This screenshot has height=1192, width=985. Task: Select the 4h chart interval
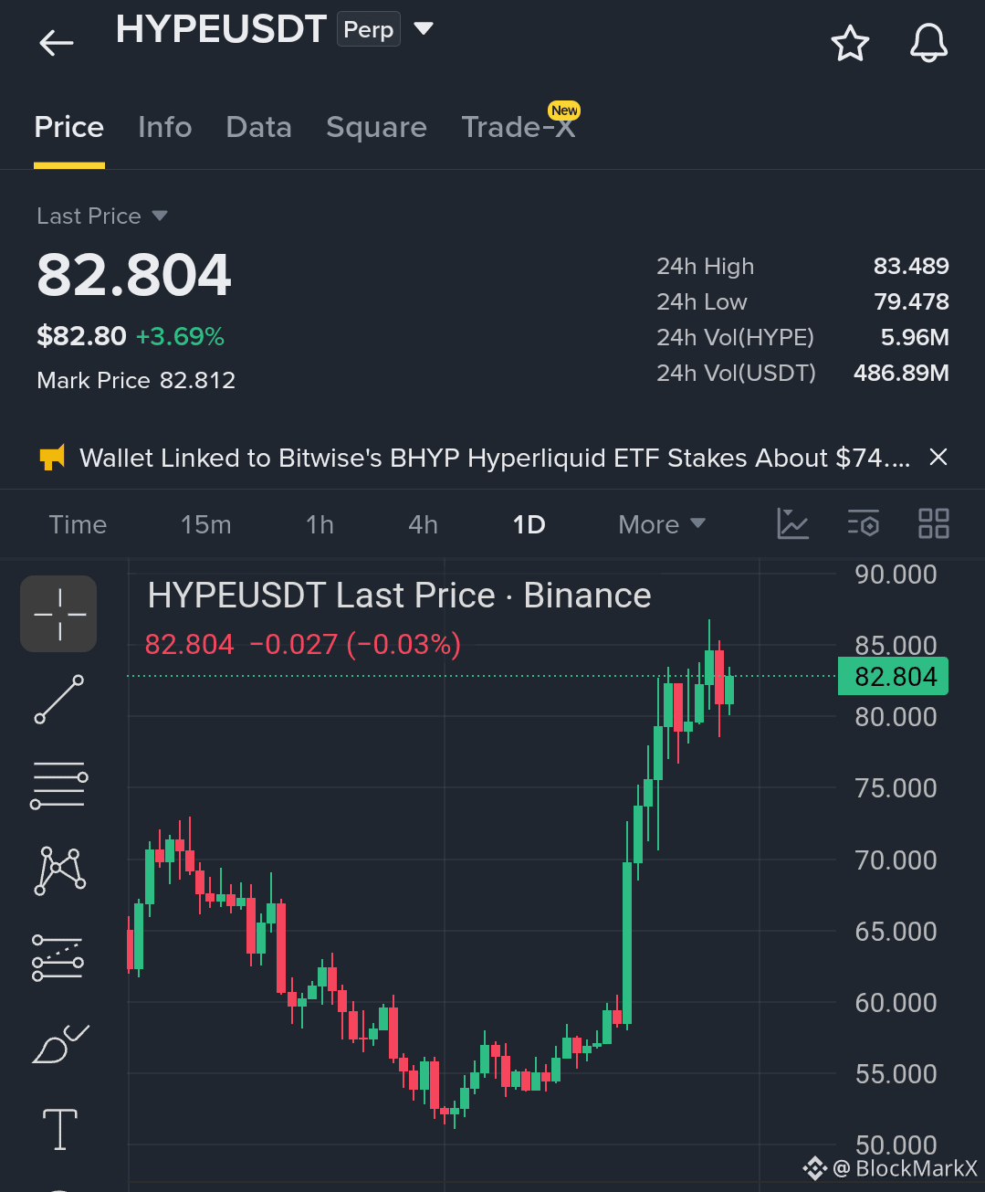(x=424, y=524)
